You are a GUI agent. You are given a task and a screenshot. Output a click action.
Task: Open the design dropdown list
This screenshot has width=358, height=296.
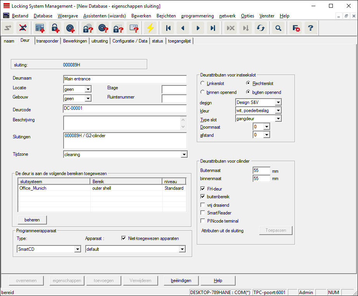278,103
